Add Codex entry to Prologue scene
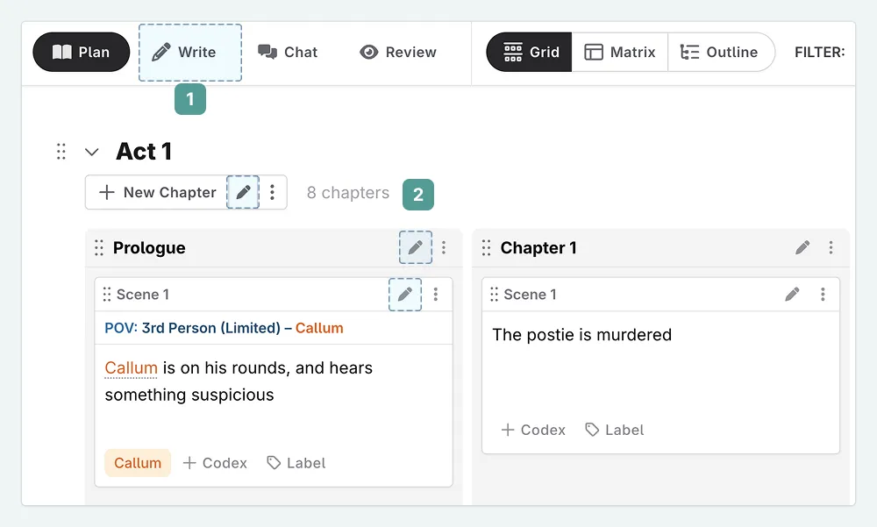The image size is (877, 527). [215, 463]
